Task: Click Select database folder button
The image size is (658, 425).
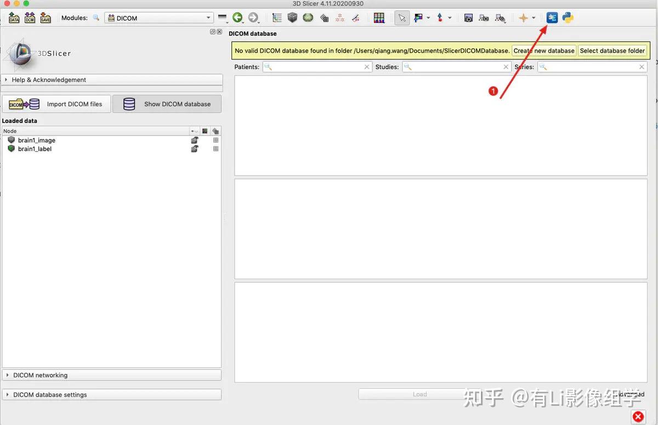Action: [x=612, y=50]
